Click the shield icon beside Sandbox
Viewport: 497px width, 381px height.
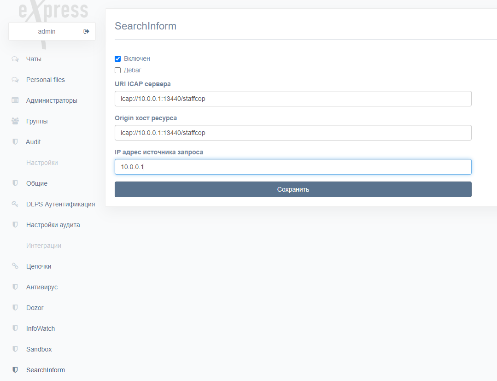point(15,349)
